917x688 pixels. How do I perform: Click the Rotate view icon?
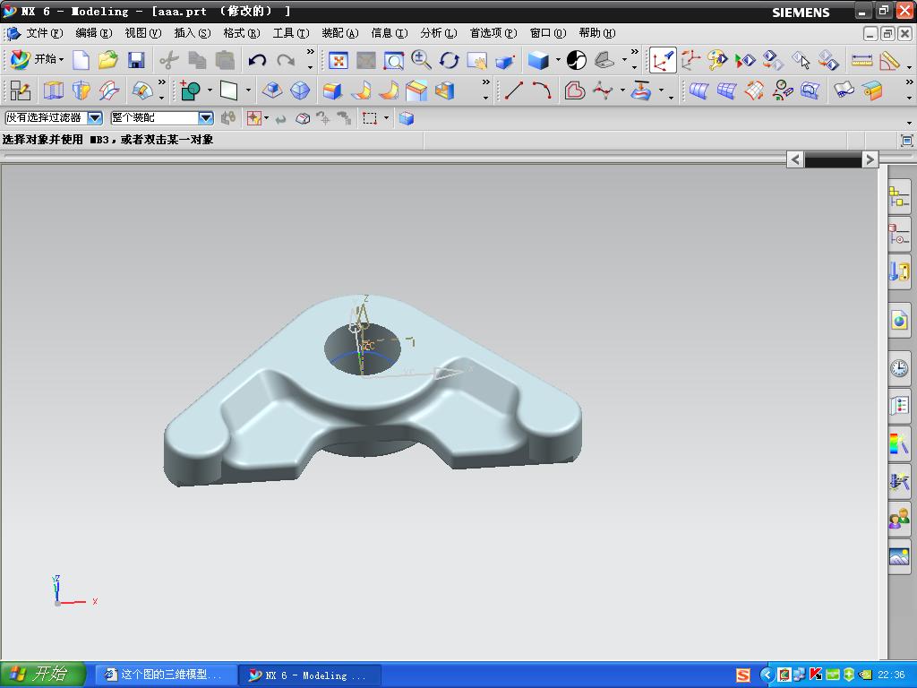coord(449,60)
